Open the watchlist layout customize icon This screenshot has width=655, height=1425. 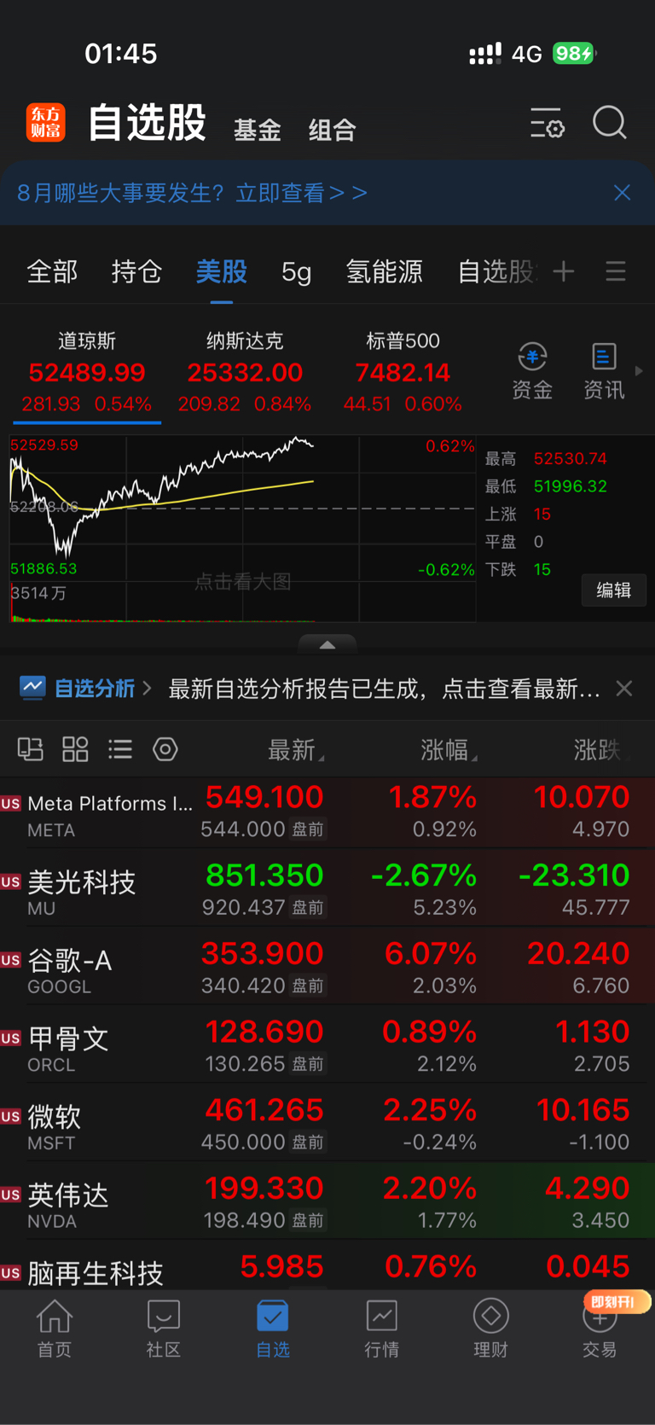(31, 749)
